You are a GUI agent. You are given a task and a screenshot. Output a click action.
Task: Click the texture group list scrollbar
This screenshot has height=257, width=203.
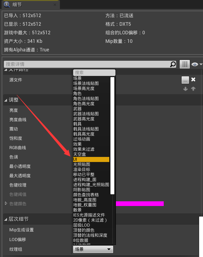coord(112,136)
